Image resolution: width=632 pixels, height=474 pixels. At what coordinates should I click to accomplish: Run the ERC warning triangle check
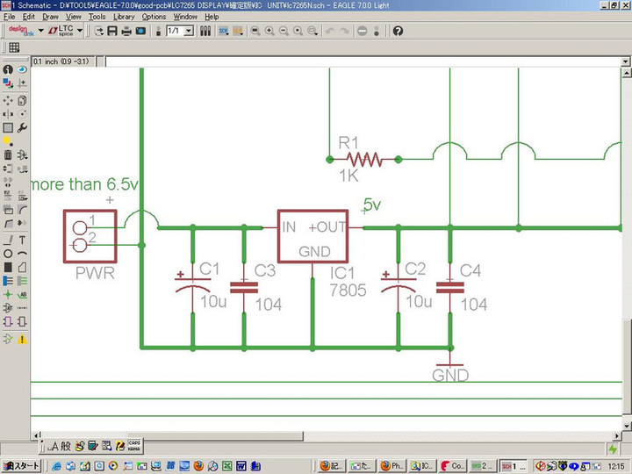coord(23,339)
